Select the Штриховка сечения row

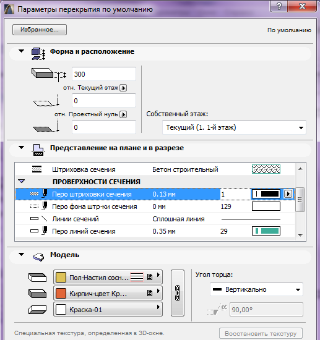click(x=155, y=169)
